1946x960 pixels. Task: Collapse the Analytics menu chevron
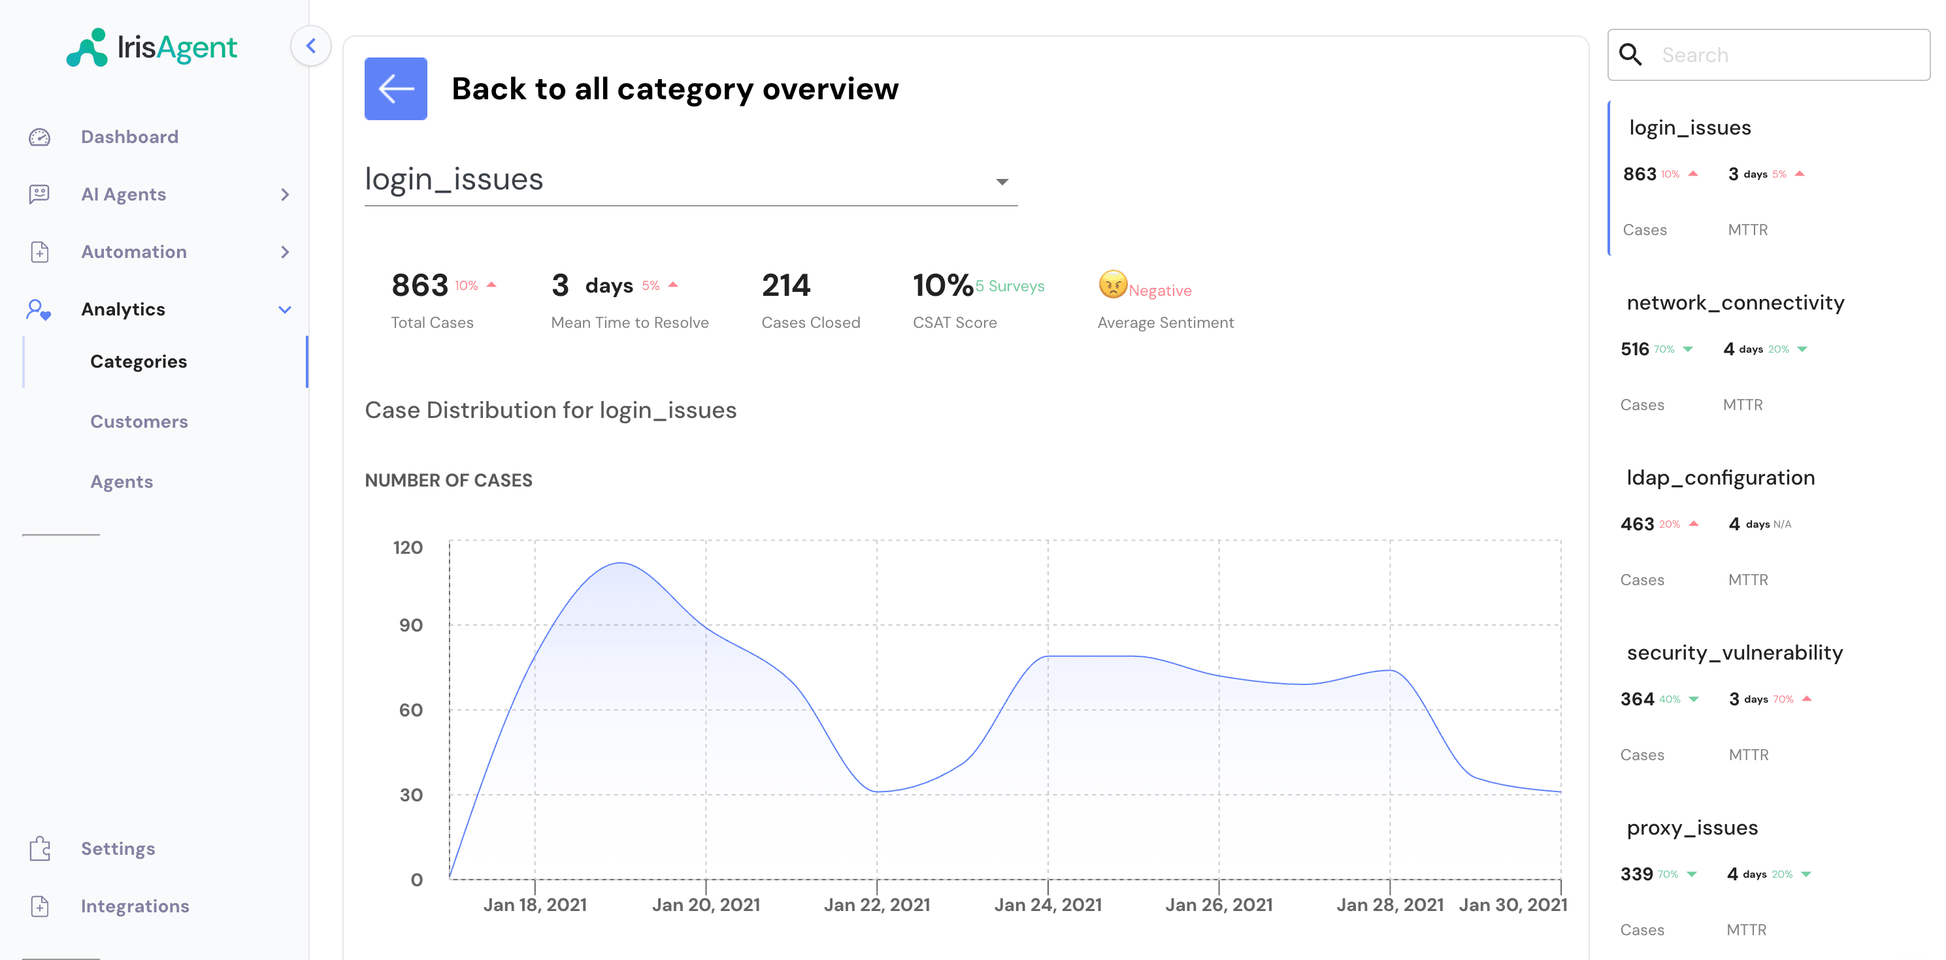pos(285,310)
